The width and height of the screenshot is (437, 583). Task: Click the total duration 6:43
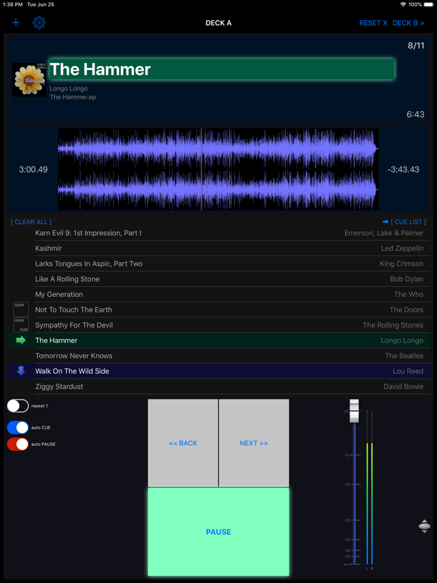[x=415, y=114]
